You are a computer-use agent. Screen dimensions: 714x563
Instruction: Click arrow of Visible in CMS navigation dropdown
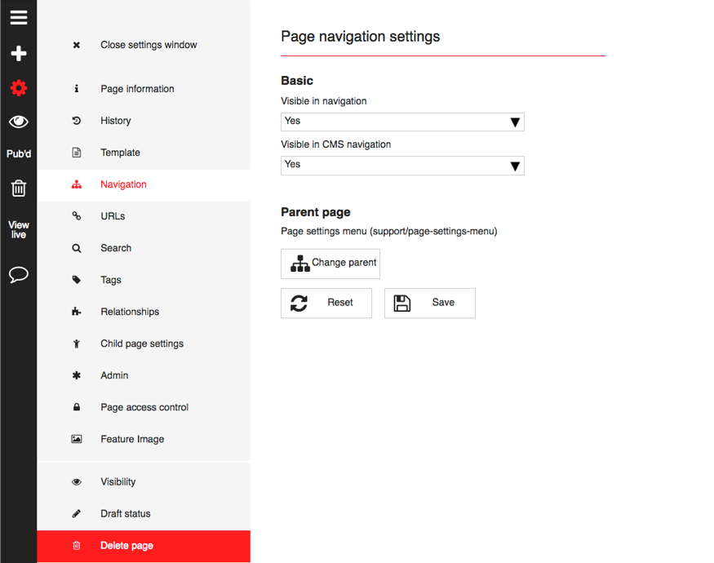[x=515, y=166]
